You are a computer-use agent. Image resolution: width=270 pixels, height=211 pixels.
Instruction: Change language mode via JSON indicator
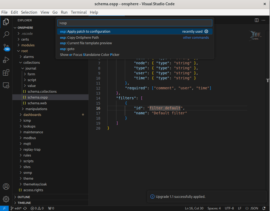click(252, 208)
